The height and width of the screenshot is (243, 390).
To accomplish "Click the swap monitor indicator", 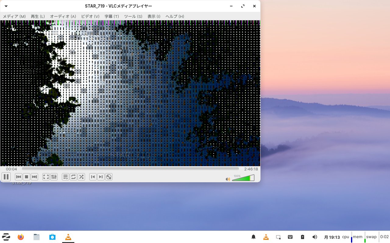I will click(372, 237).
